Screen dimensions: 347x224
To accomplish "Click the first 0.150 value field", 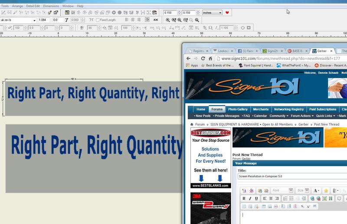I will tap(170, 13).
